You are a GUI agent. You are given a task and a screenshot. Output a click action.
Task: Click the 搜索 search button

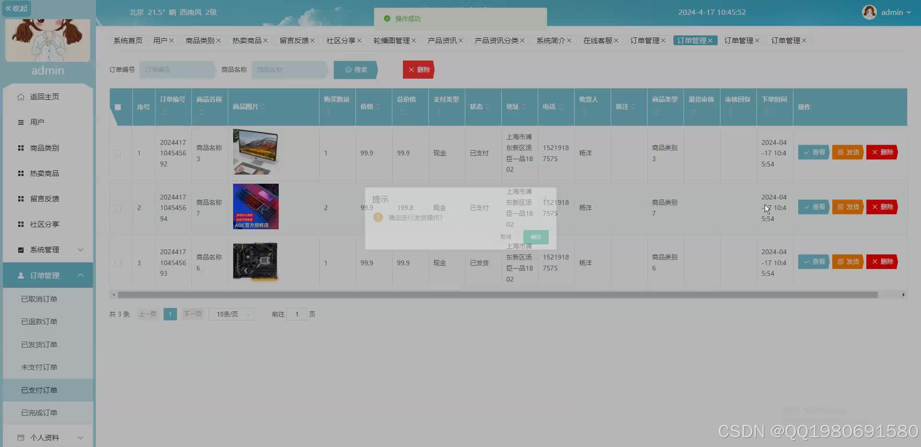pos(355,70)
